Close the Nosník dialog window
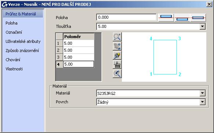Image resolution: width=214 pixels, height=133 pixels. 209,4
